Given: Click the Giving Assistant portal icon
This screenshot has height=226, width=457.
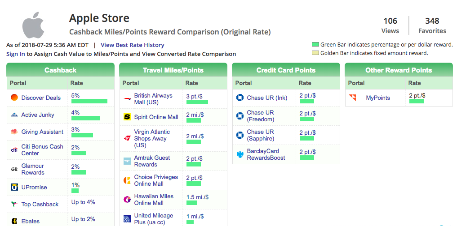Looking at the screenshot, I should click(x=14, y=132).
